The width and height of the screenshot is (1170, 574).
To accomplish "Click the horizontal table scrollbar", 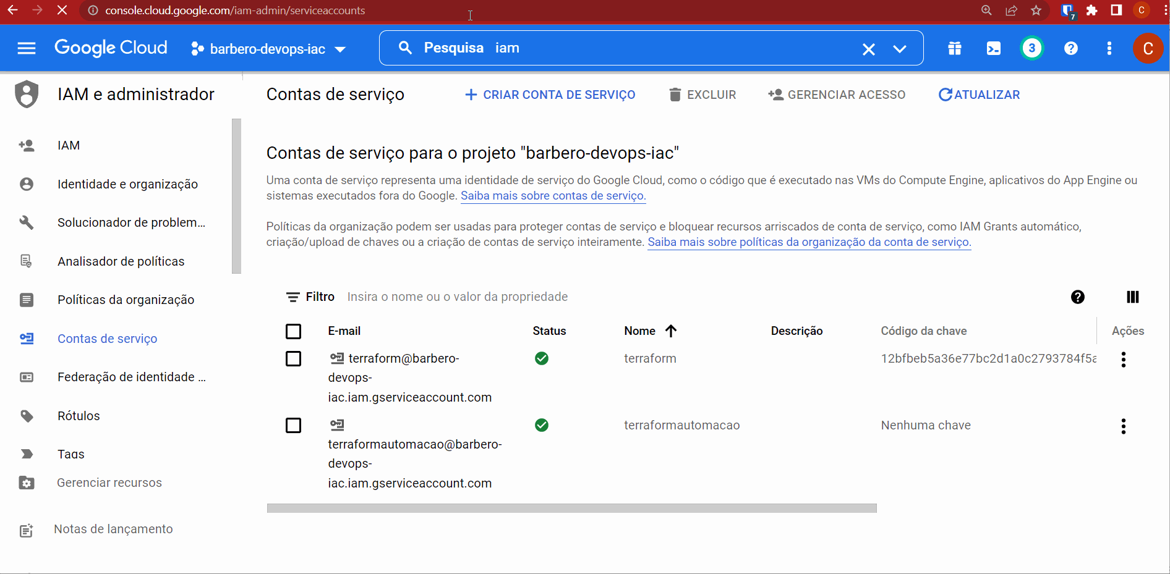I will point(572,508).
